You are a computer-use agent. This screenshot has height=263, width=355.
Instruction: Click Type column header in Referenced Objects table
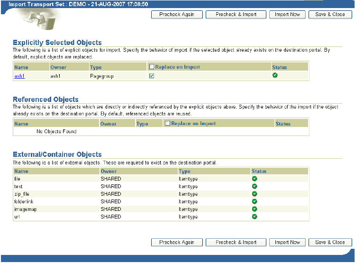pyautogui.click(x=142, y=124)
